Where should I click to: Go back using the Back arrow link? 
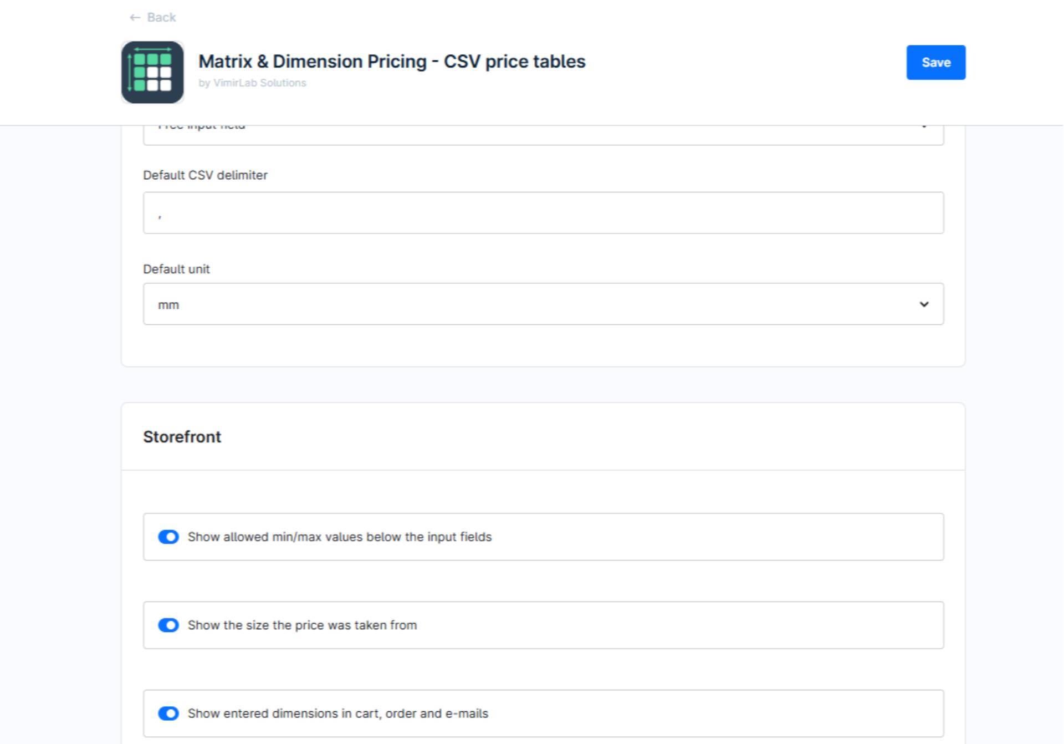click(x=152, y=17)
